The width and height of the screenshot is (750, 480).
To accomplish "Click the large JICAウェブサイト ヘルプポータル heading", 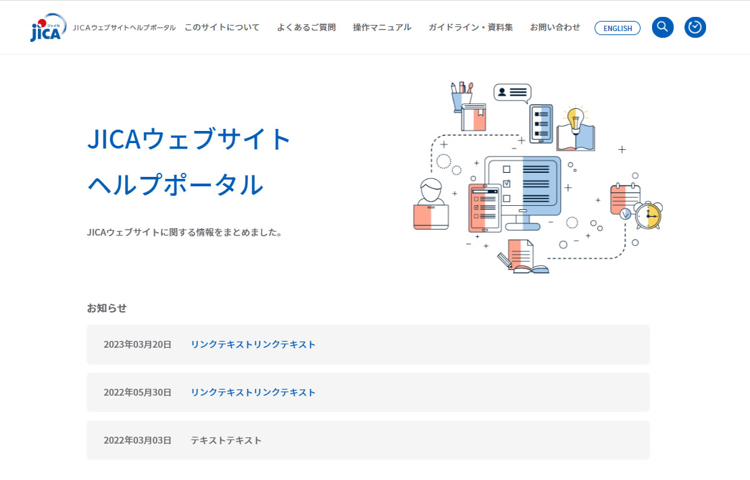I will [189, 161].
